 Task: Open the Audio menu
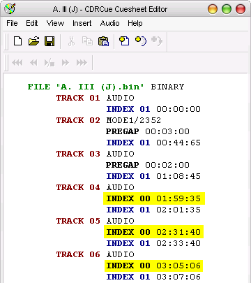(x=109, y=23)
